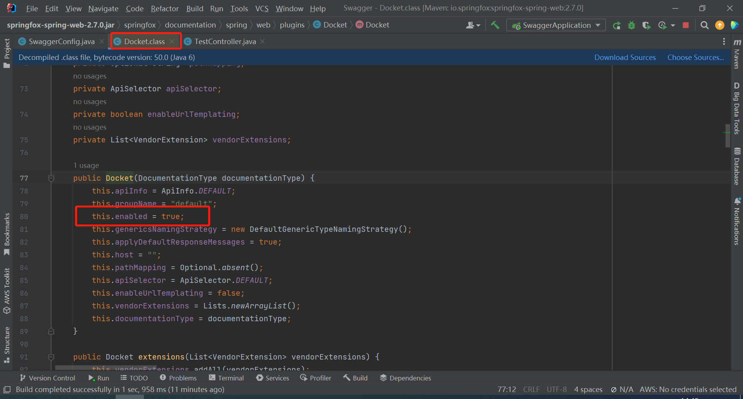Image resolution: width=743 pixels, height=399 pixels.
Task: Open the profiler run icon
Action: pos(662,25)
